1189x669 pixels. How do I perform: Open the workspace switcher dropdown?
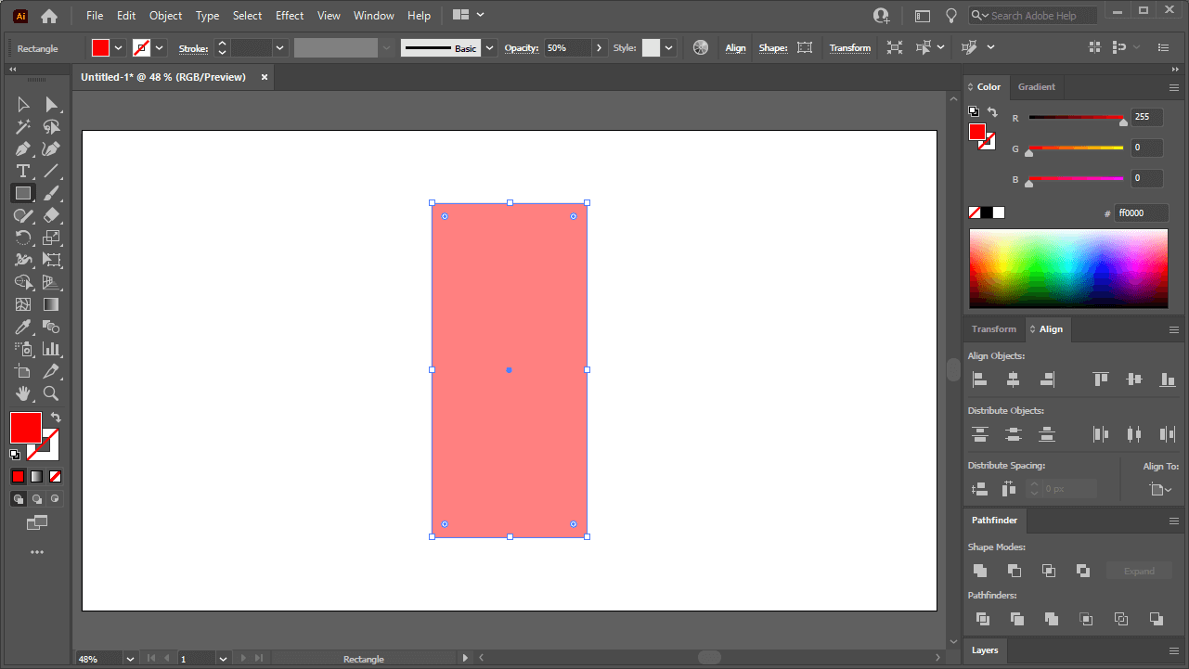(469, 15)
